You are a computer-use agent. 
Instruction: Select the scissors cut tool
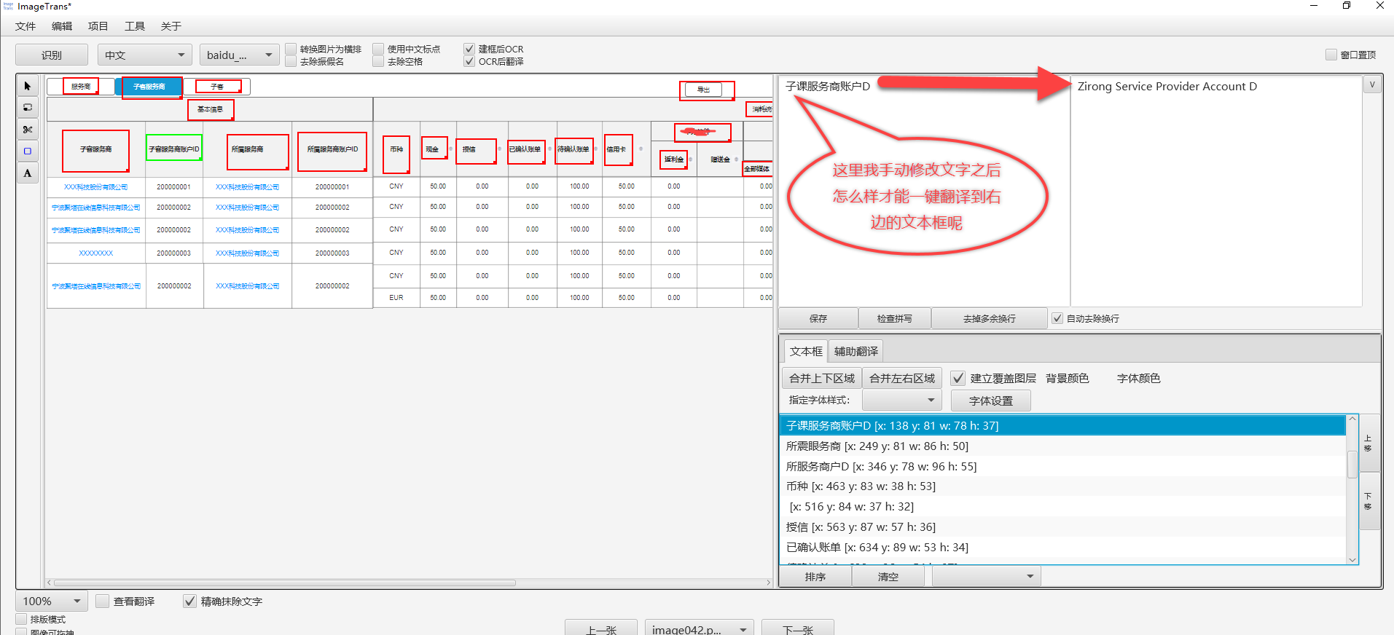[x=28, y=130]
